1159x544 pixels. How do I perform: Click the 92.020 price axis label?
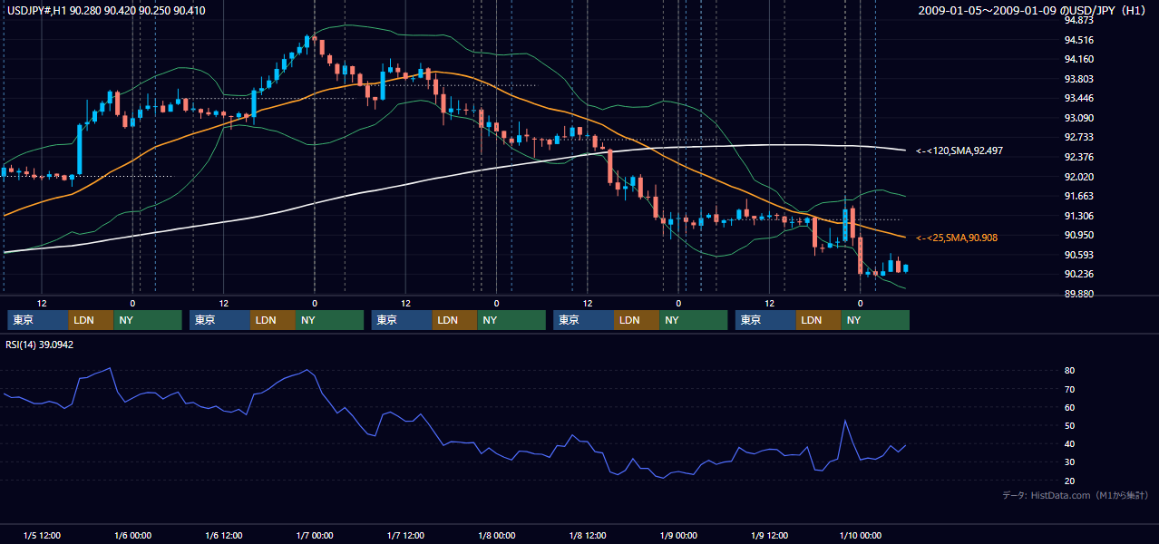coord(1081,177)
